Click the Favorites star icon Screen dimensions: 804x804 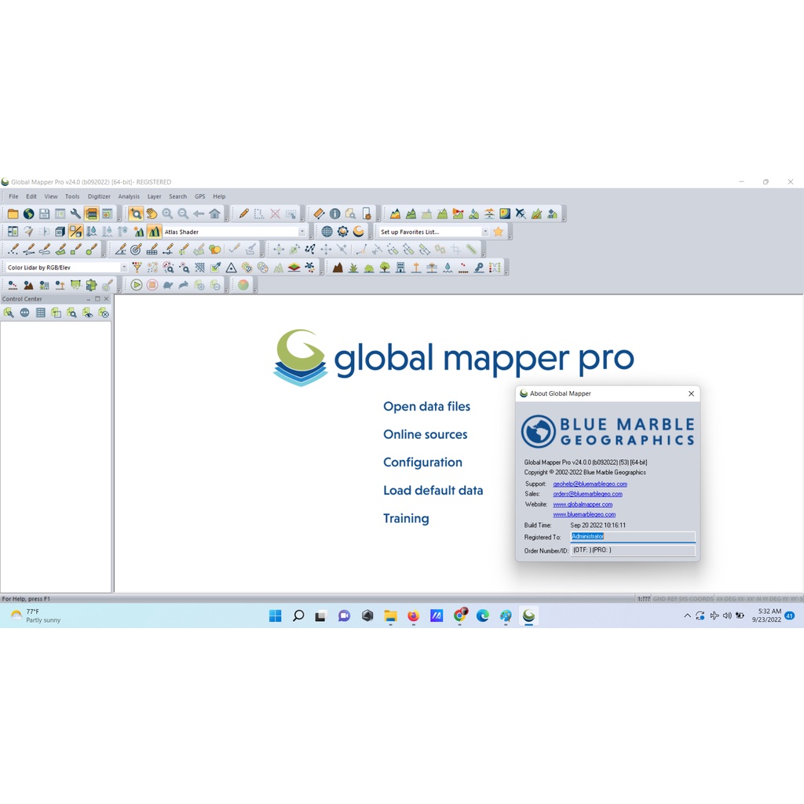498,232
